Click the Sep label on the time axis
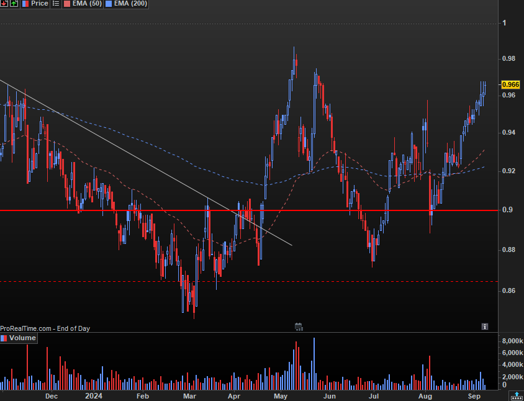Viewport: 524px width, 401px height. point(474,396)
